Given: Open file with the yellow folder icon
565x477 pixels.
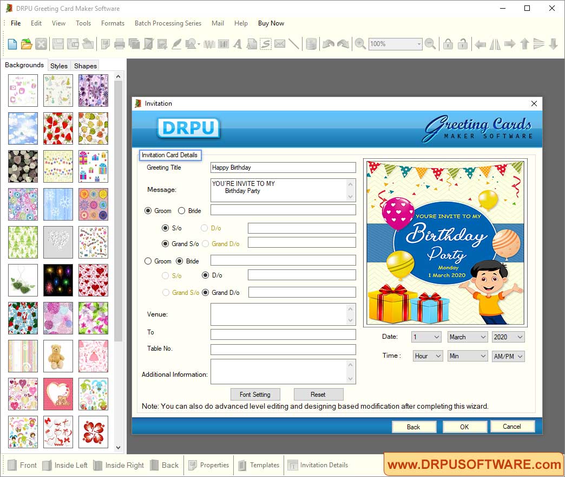Looking at the screenshot, I should pos(27,44).
